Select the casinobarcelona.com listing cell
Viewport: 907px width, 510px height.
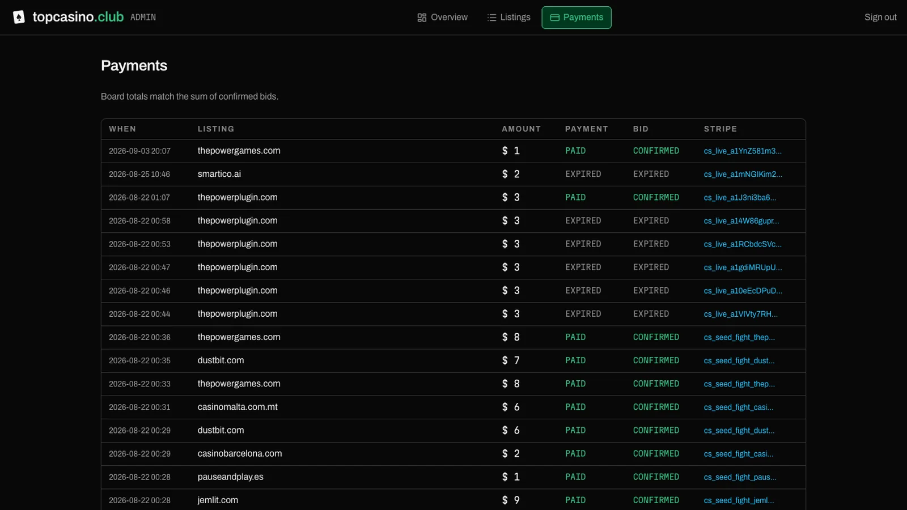click(240, 453)
